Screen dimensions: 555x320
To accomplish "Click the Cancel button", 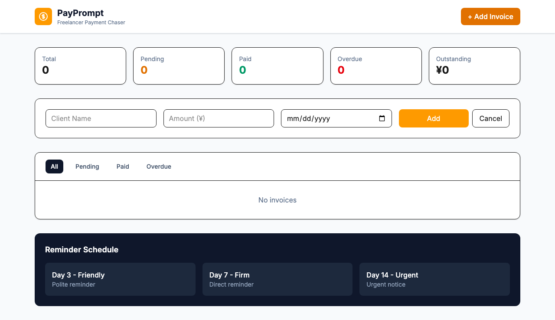I will point(490,118).
